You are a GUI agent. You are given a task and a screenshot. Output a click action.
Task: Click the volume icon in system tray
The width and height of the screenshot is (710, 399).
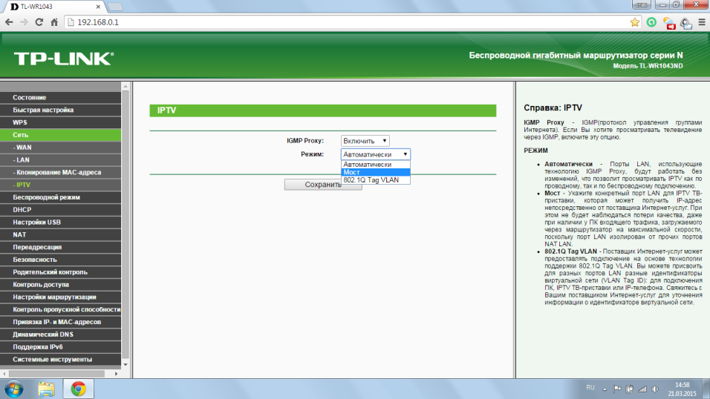click(654, 388)
